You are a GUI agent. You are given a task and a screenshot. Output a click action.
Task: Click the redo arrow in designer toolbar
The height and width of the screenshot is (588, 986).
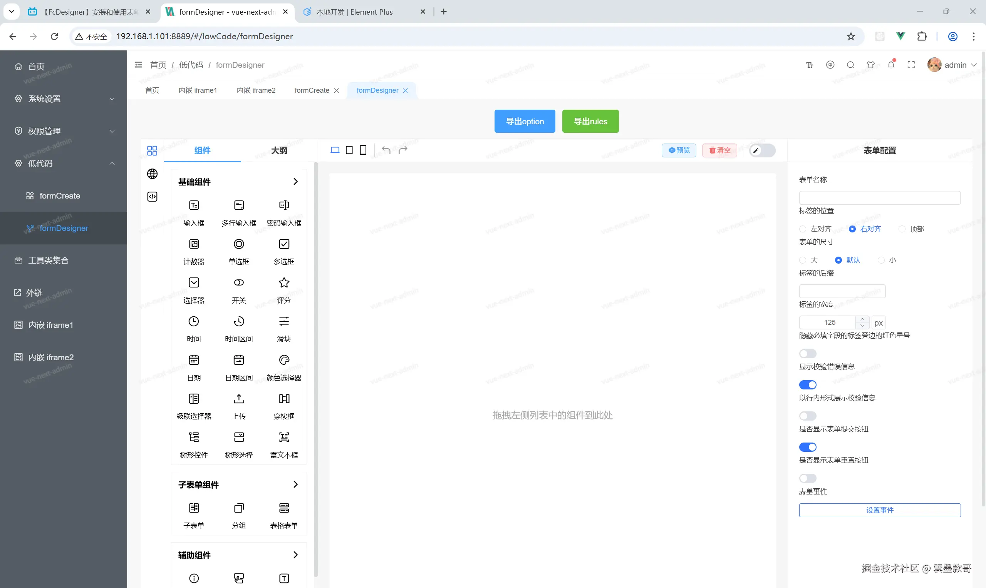403,150
